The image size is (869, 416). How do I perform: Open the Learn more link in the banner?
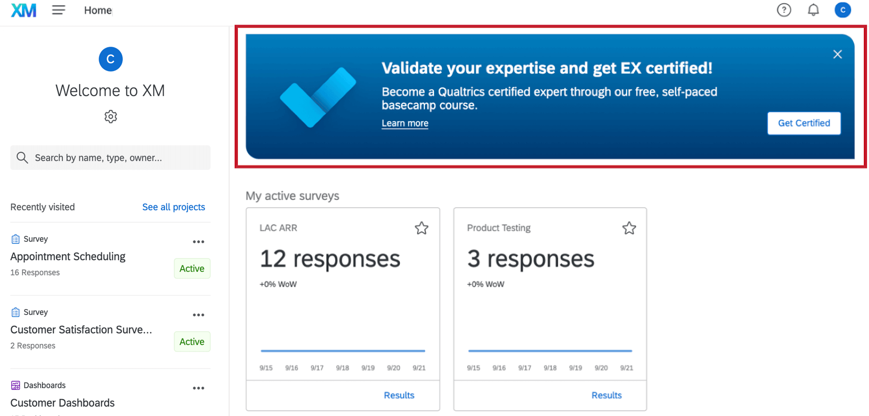click(404, 123)
